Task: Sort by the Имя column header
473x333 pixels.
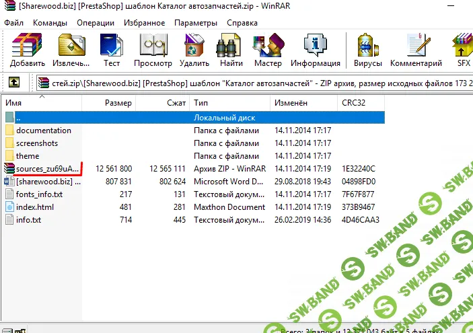Action: [x=42, y=103]
